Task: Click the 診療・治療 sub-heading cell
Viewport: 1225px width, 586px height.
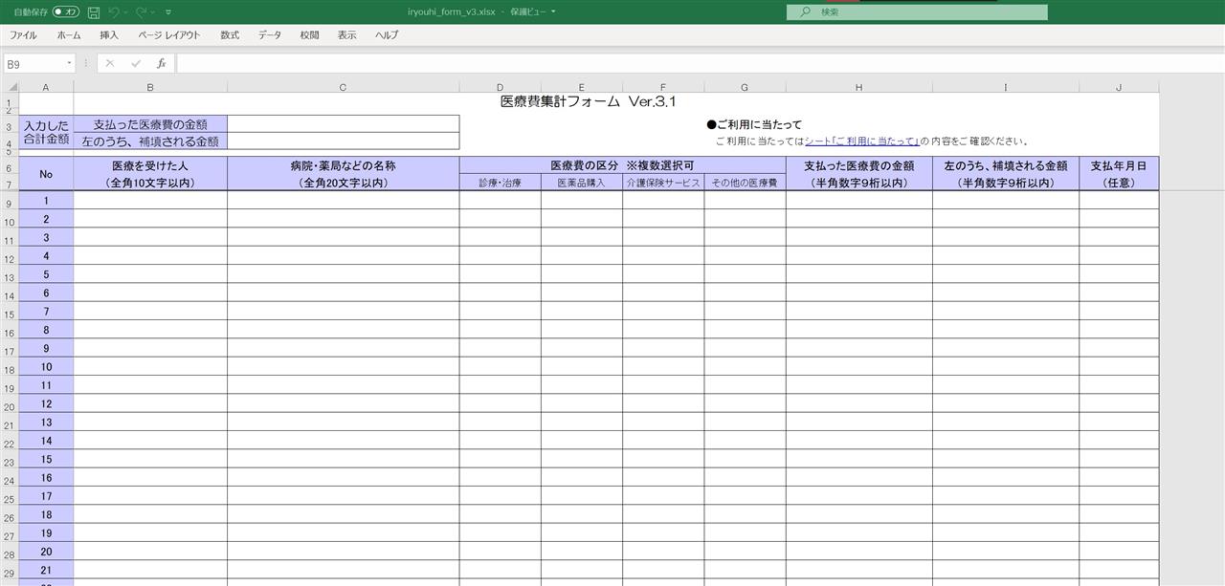Action: [x=500, y=183]
